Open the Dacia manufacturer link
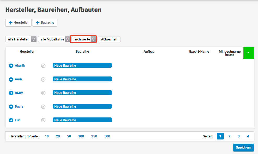 (x=19, y=106)
